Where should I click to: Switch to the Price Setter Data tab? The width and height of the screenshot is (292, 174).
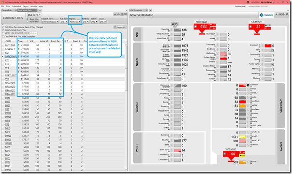(25, 10)
